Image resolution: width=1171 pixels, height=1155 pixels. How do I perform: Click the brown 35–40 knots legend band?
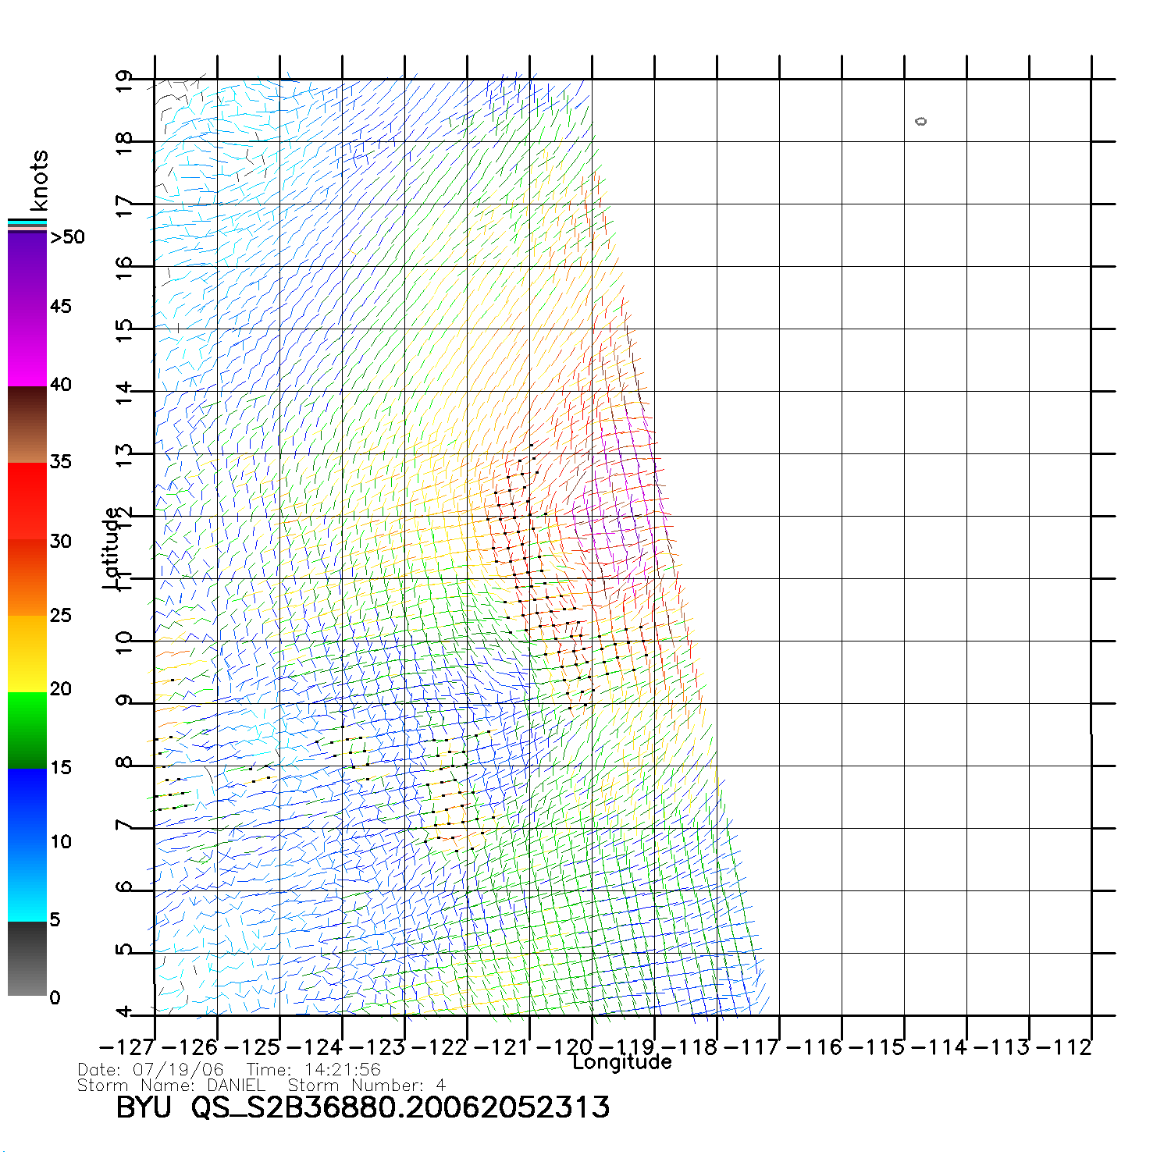[x=27, y=425]
